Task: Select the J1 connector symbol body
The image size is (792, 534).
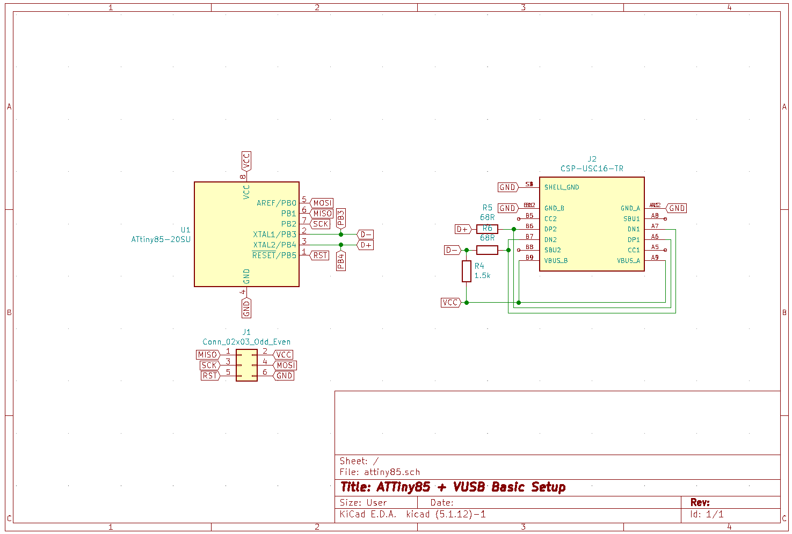Action: click(246, 365)
